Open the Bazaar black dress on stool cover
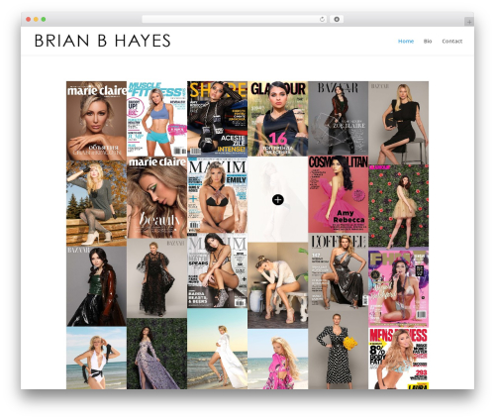 tap(398, 123)
